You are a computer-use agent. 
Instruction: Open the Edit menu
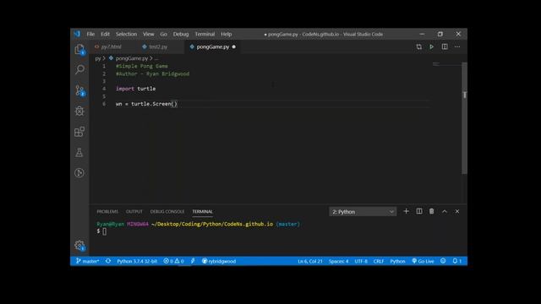pyautogui.click(x=105, y=34)
